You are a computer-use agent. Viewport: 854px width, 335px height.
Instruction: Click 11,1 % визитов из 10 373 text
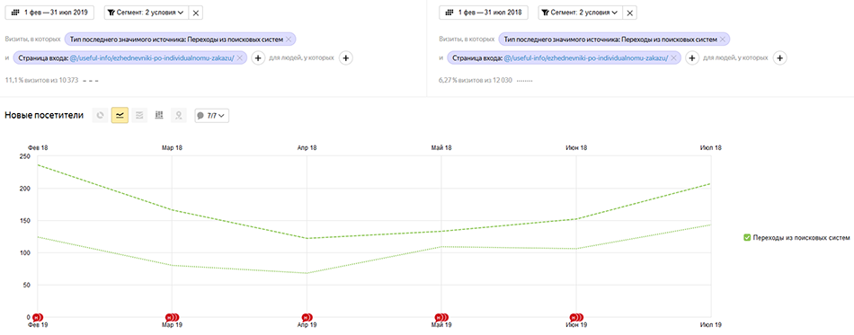tap(41, 80)
